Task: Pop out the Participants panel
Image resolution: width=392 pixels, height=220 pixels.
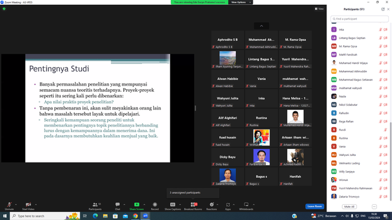Action: 383,9
